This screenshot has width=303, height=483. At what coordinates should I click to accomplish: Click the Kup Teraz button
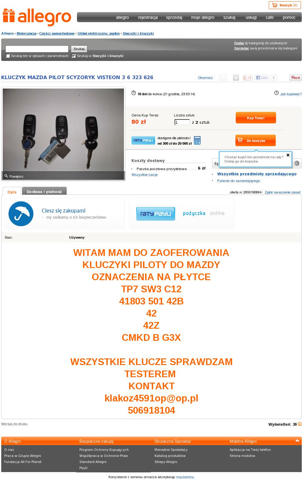click(x=256, y=118)
